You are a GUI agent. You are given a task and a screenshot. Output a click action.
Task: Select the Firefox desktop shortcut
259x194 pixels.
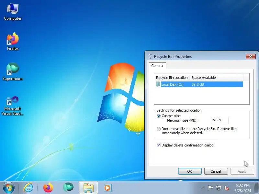(13, 42)
